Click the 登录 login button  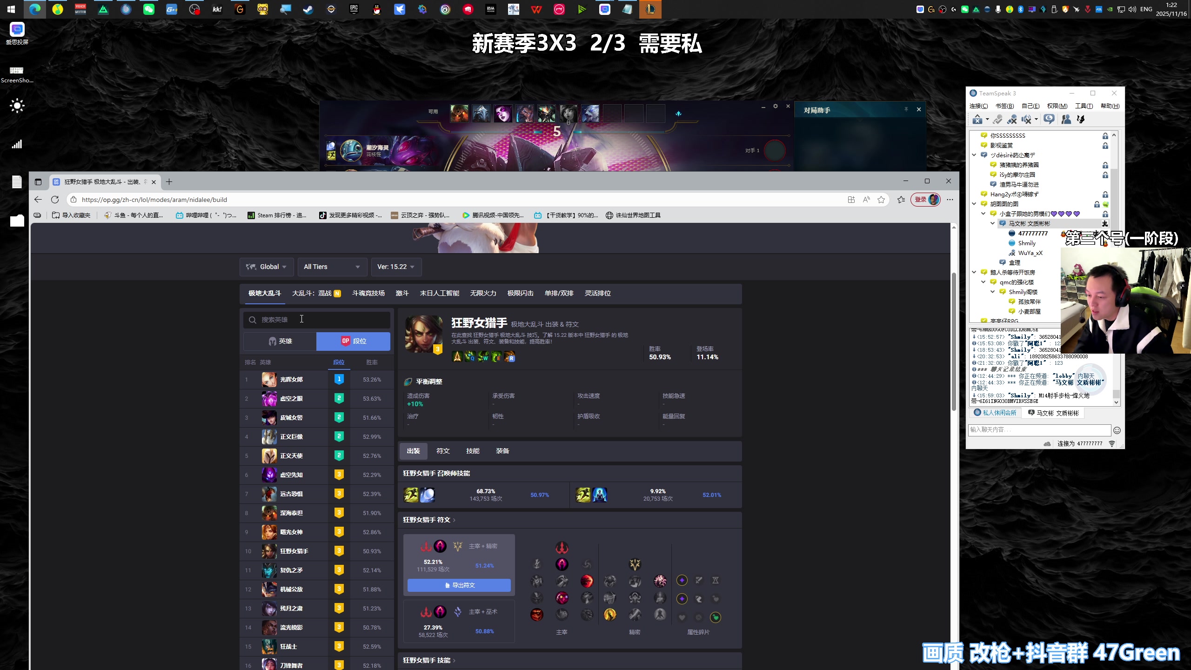point(920,200)
